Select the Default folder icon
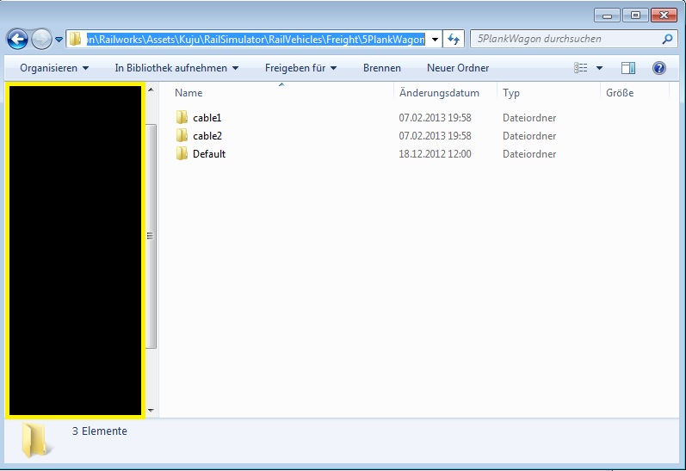This screenshot has height=471, width=686. coord(182,153)
